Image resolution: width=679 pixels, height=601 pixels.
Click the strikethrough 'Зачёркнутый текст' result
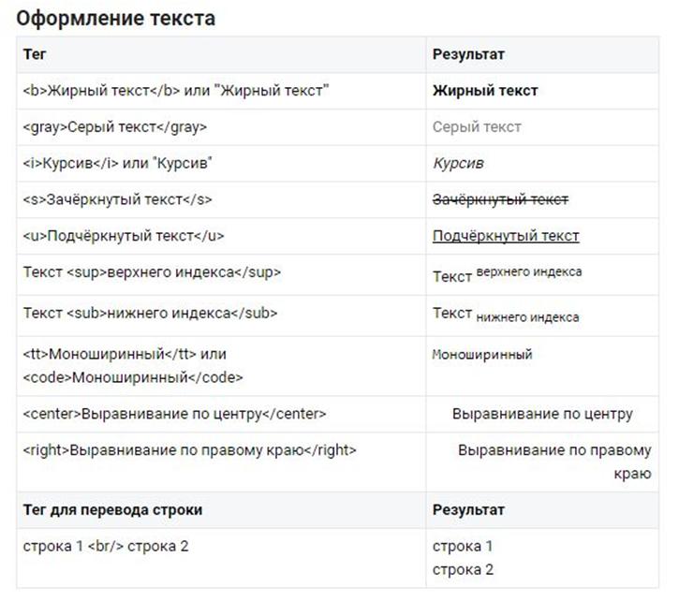coord(500,199)
